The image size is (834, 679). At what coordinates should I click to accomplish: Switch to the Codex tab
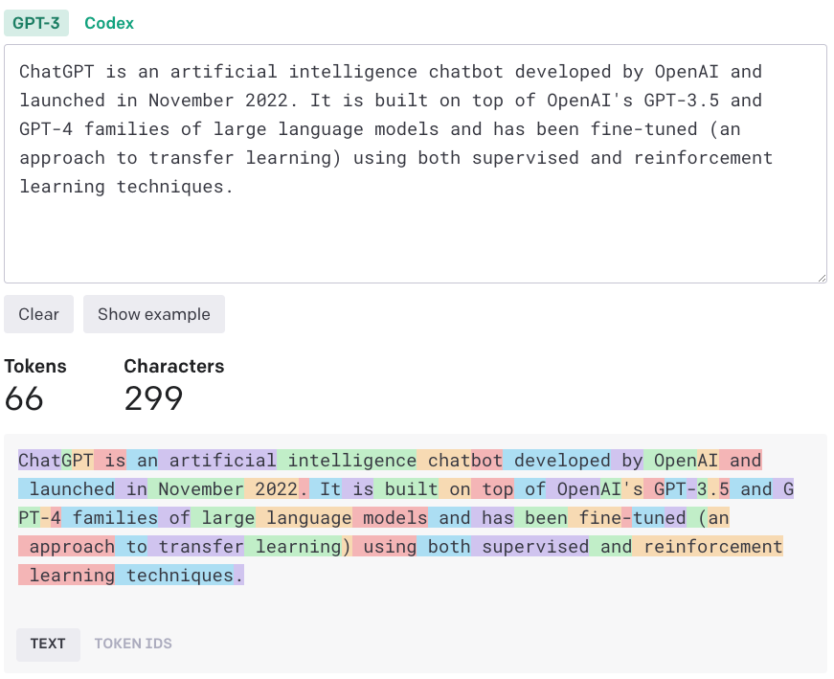pos(109,23)
